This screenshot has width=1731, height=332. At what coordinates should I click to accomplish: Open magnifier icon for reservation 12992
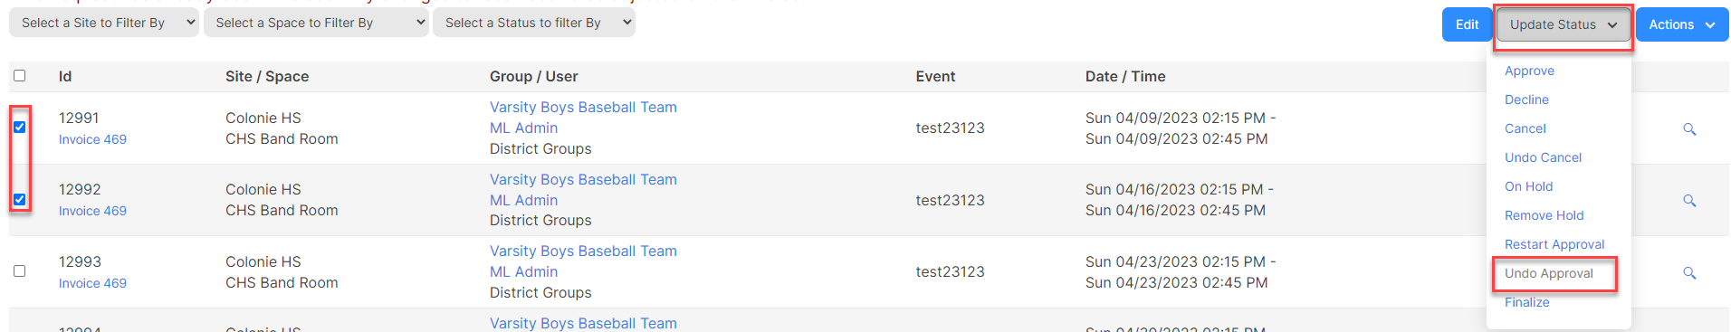pos(1689,200)
